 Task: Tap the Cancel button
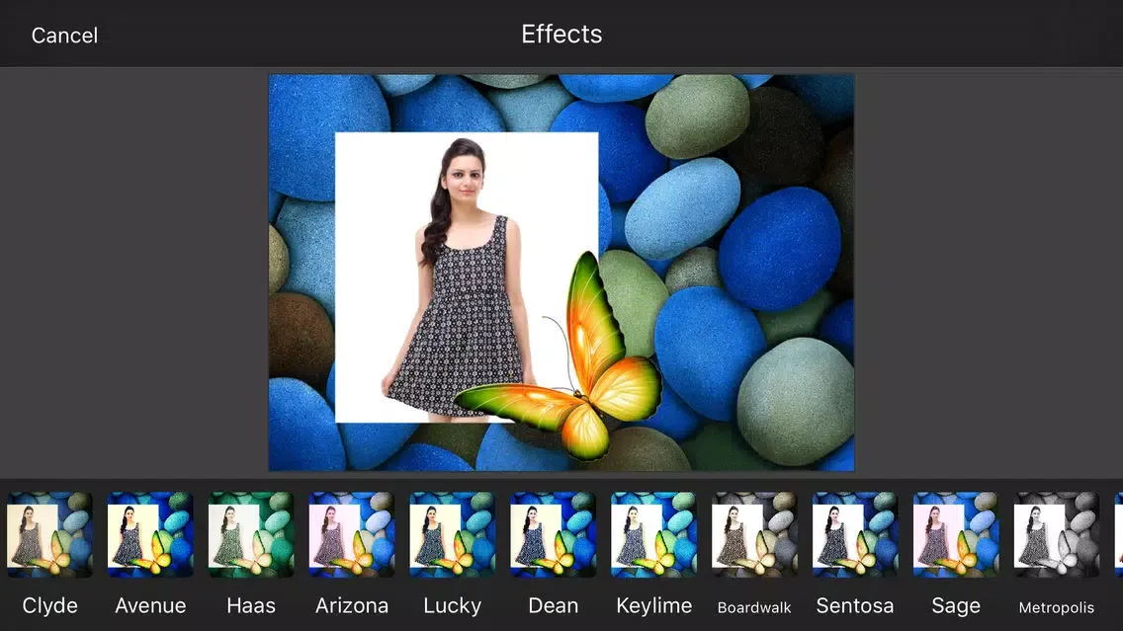pyautogui.click(x=64, y=36)
